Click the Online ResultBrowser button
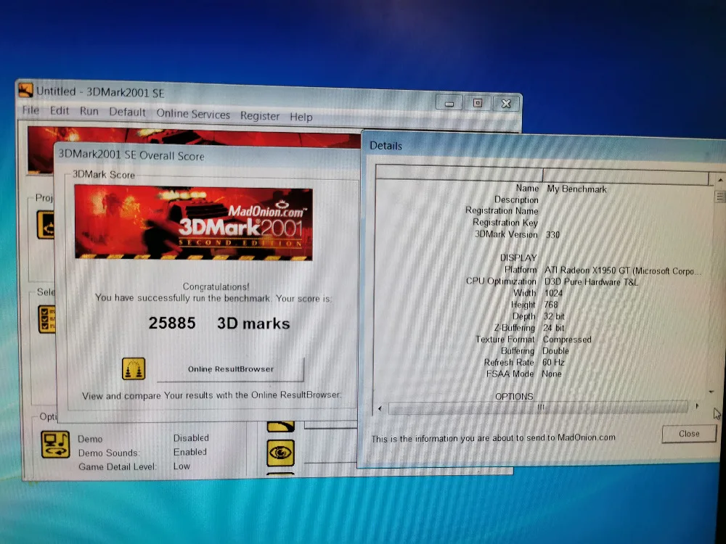 pyautogui.click(x=231, y=368)
